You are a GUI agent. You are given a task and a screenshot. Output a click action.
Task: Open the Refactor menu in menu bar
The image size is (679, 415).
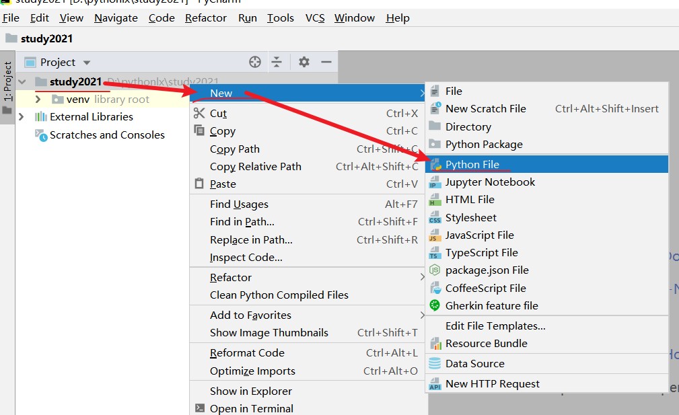pos(206,17)
